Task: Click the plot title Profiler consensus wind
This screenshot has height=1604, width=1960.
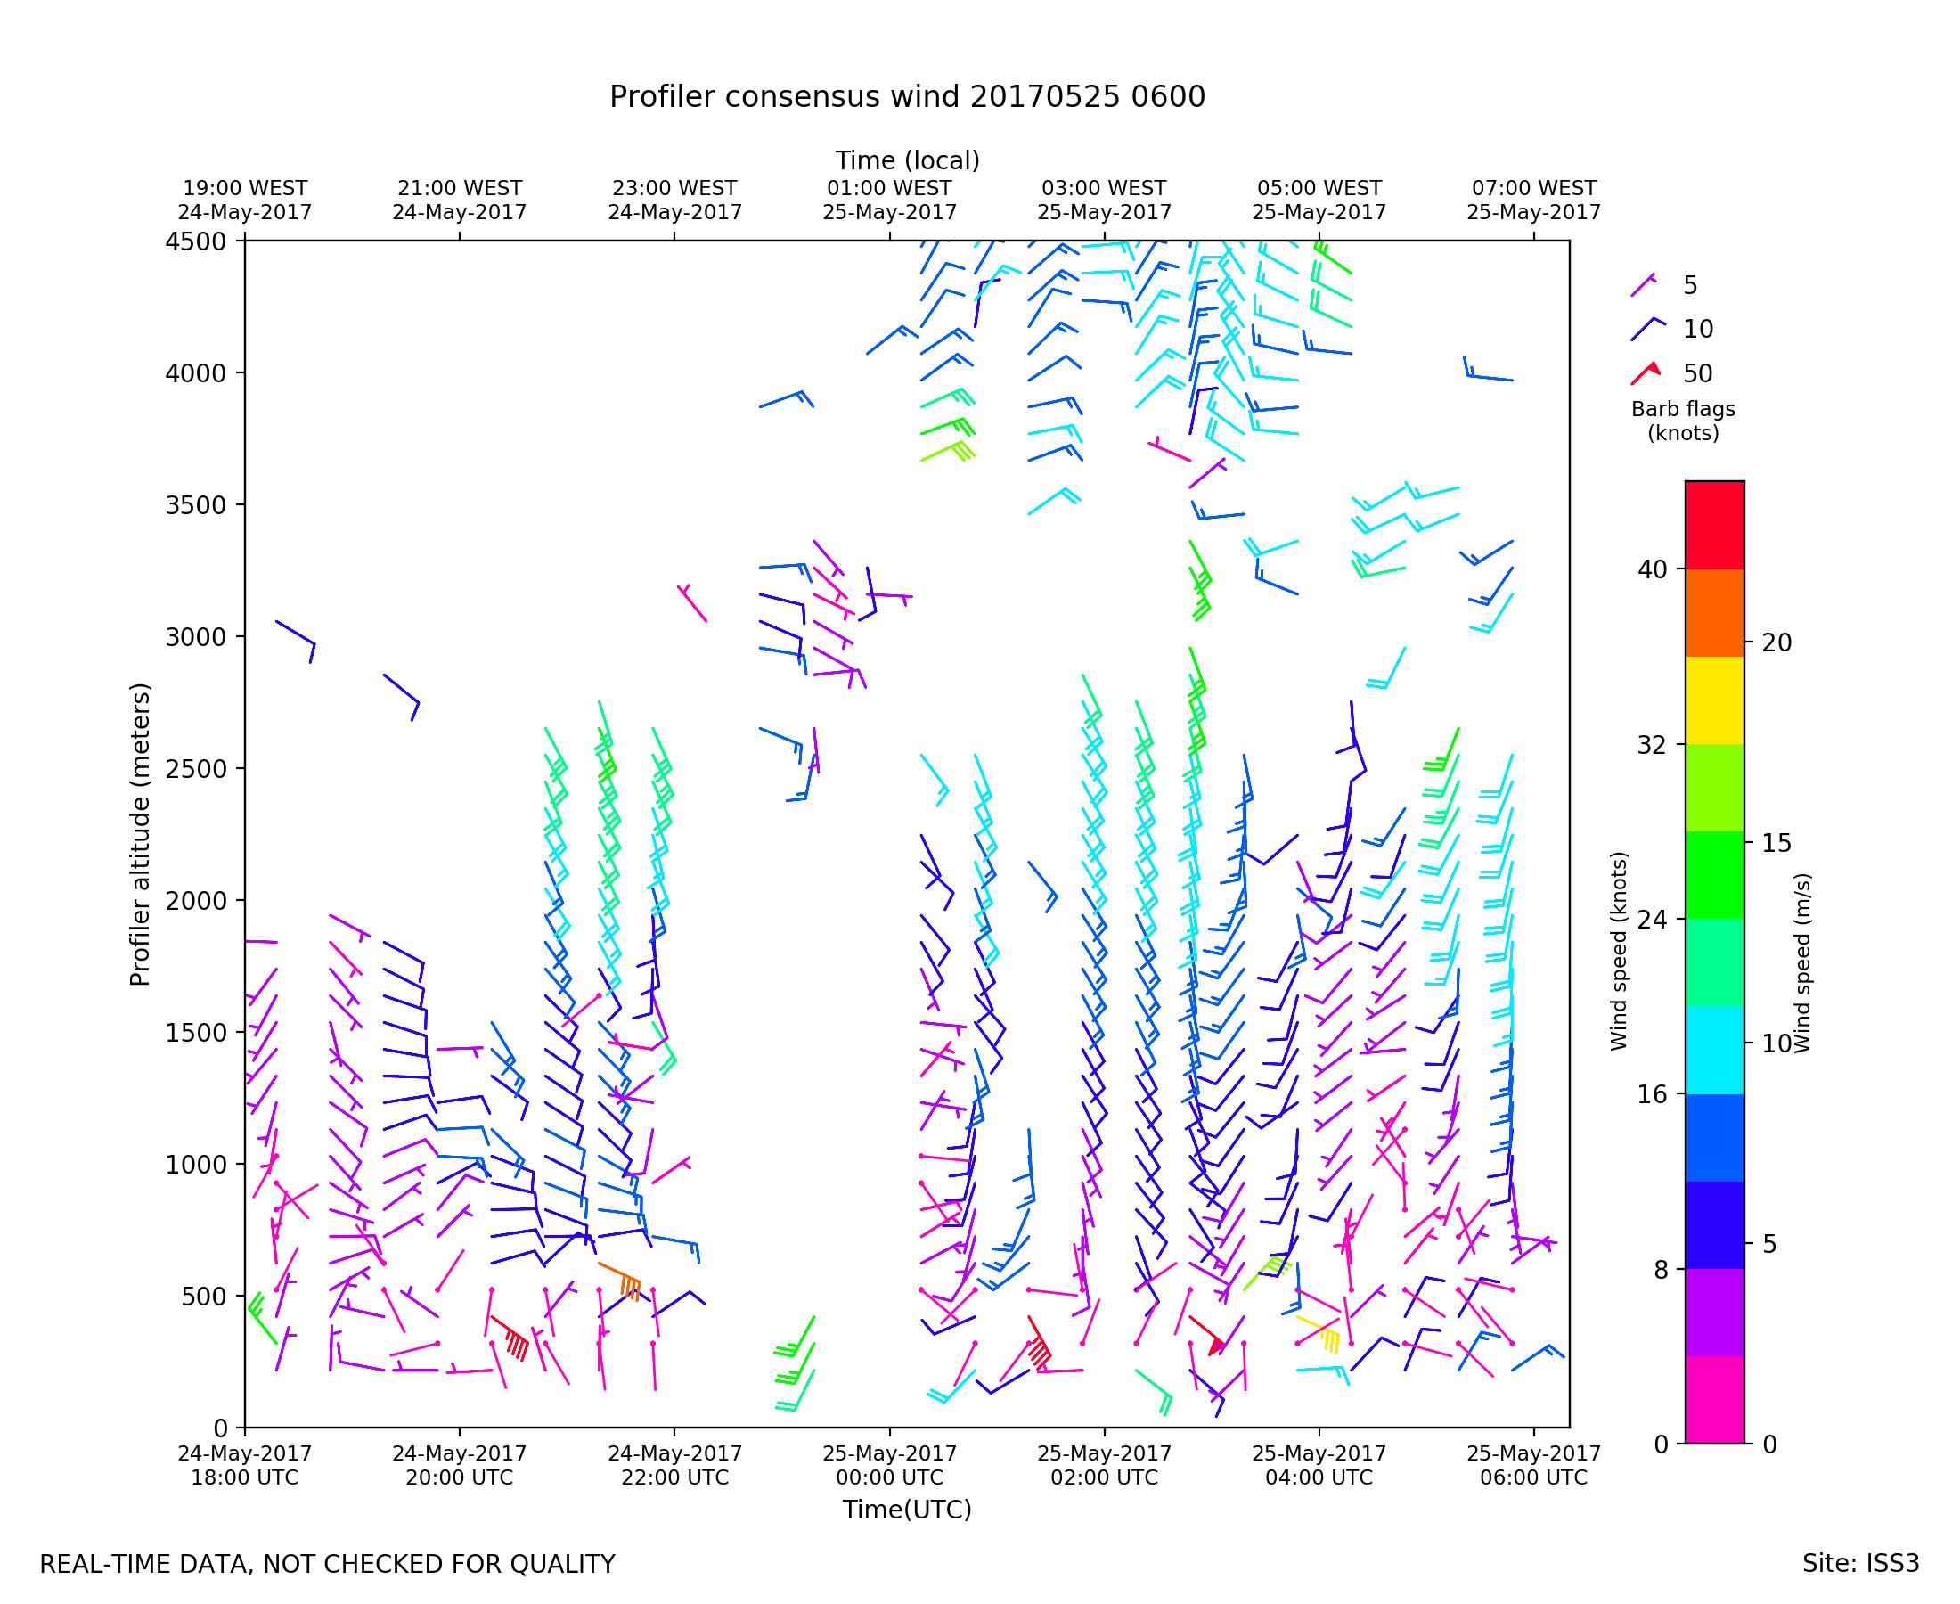Action: tap(907, 97)
